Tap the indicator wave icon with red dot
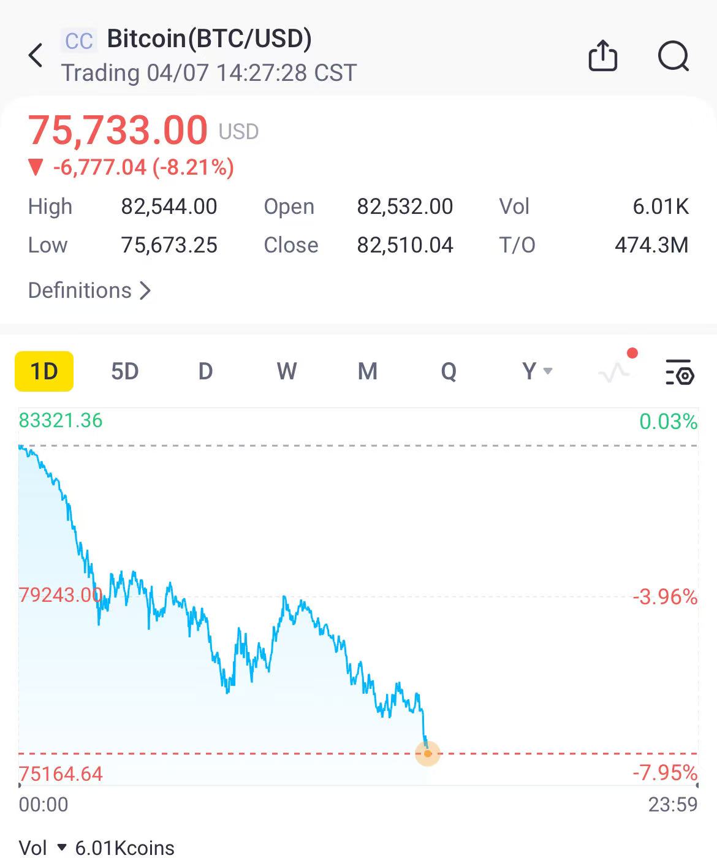 tap(615, 370)
